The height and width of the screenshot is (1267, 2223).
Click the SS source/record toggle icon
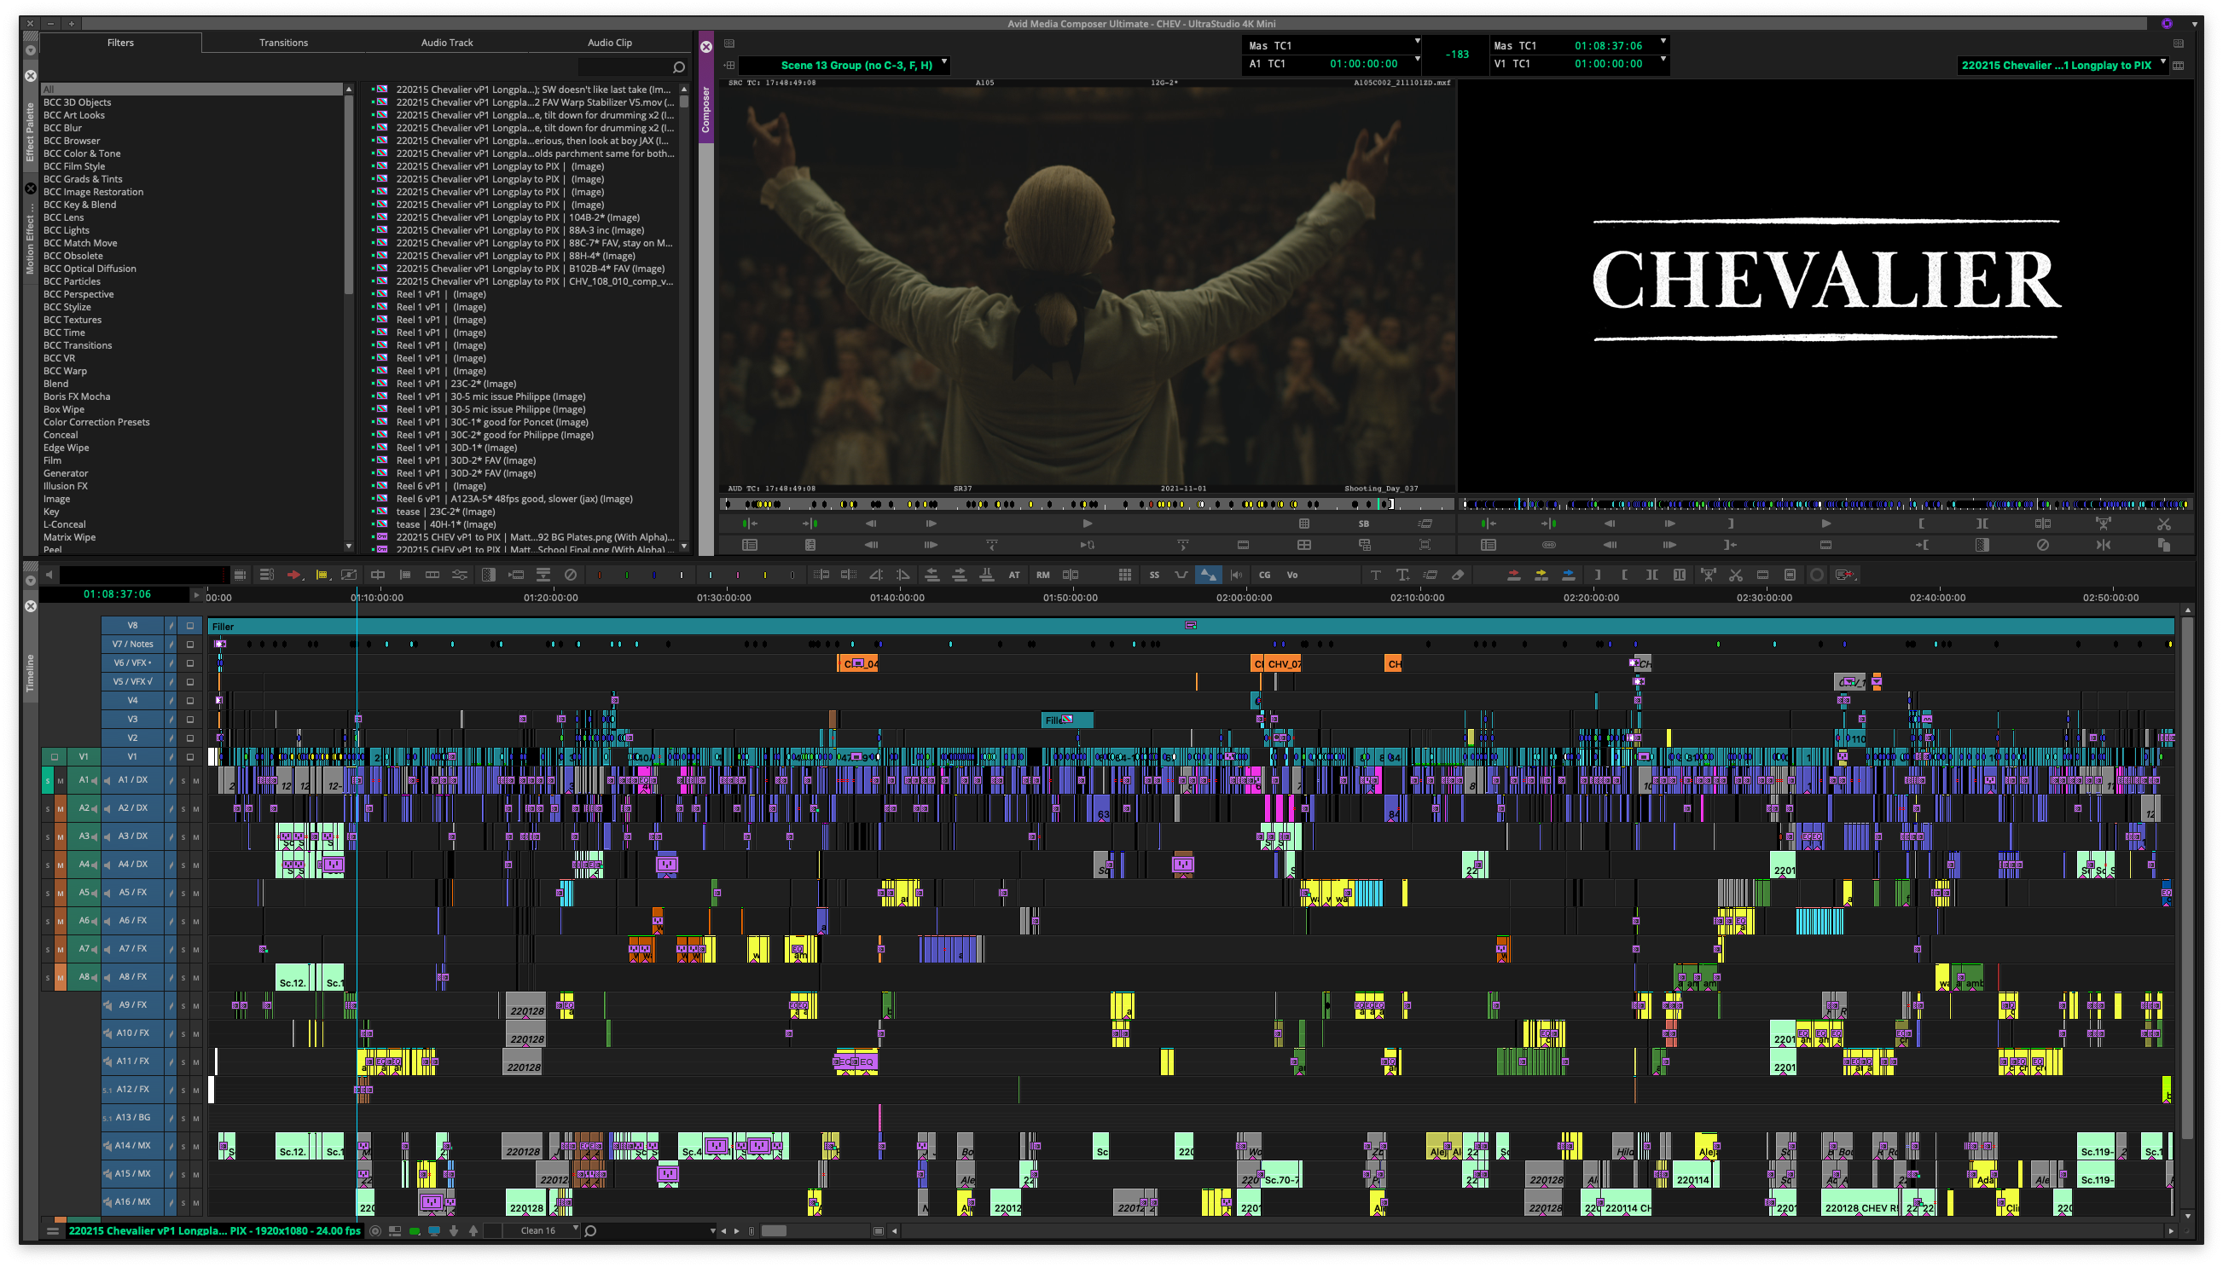pyautogui.click(x=1154, y=575)
